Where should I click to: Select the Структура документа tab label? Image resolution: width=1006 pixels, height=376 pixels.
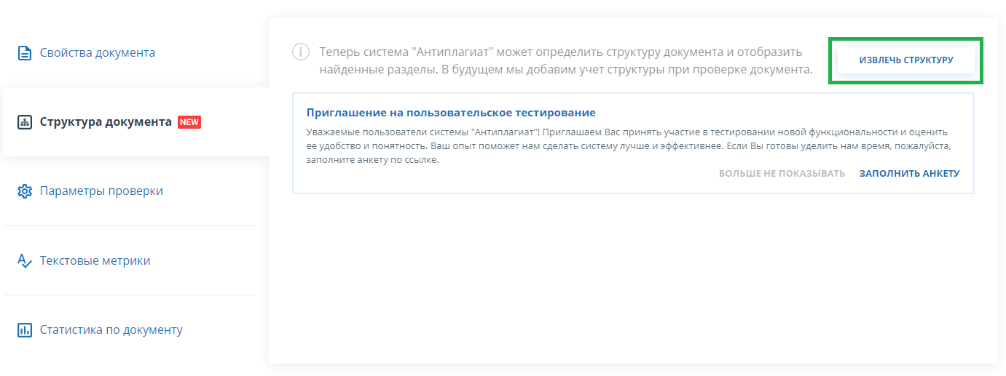[106, 122]
